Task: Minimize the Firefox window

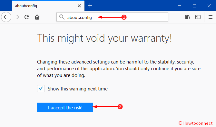Action: tap(180, 6)
